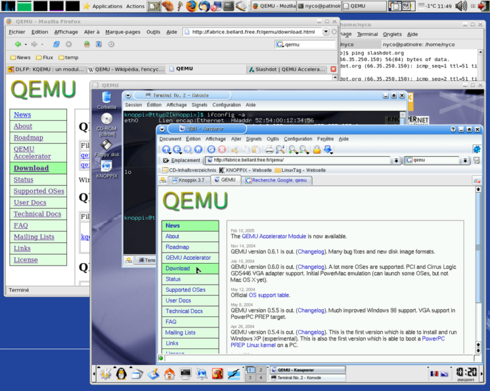Screen dimensions: 490x391
Task: Open the Konqueror window menu arrow in titlebar
Action: pos(162,129)
